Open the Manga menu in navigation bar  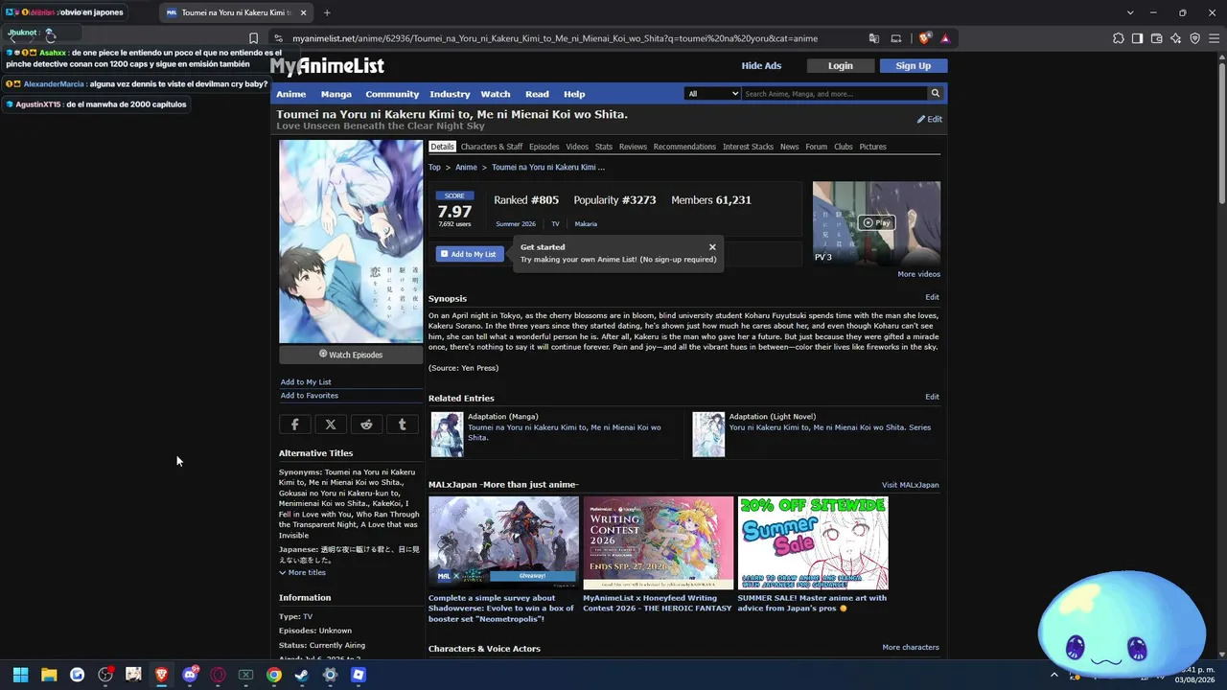pos(336,94)
